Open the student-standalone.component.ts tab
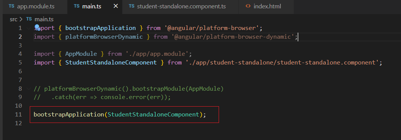 tap(180, 6)
